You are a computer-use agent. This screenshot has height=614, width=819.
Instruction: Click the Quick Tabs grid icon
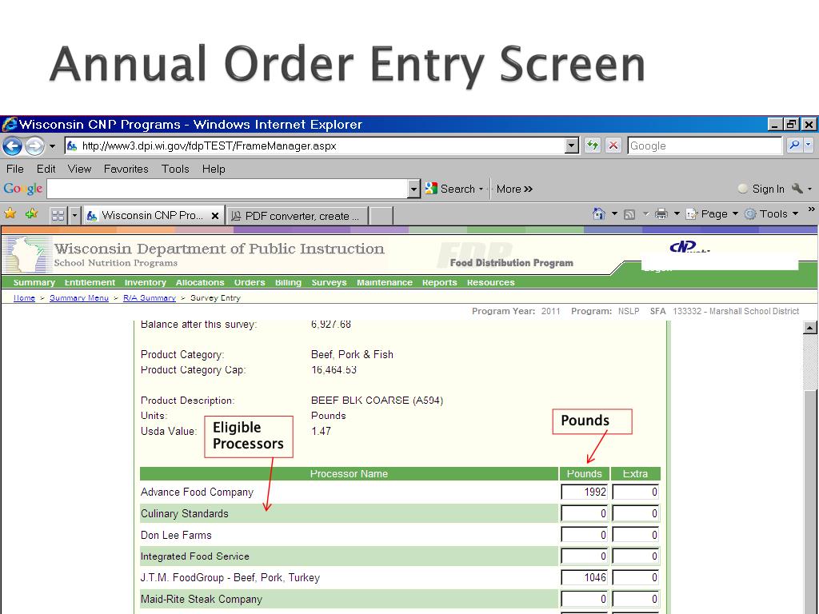point(58,215)
